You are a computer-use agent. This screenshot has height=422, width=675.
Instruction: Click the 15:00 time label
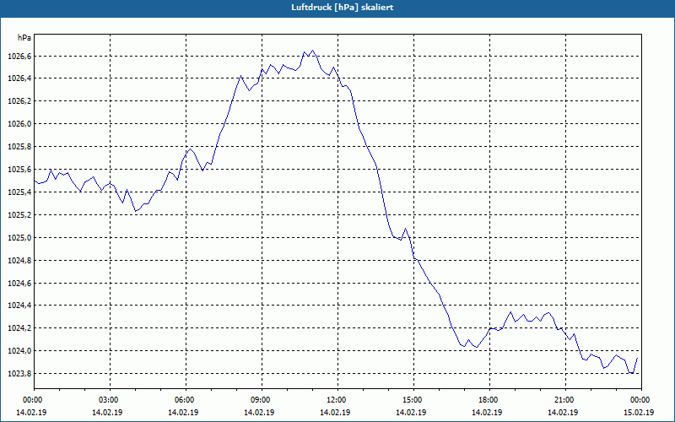(413, 400)
